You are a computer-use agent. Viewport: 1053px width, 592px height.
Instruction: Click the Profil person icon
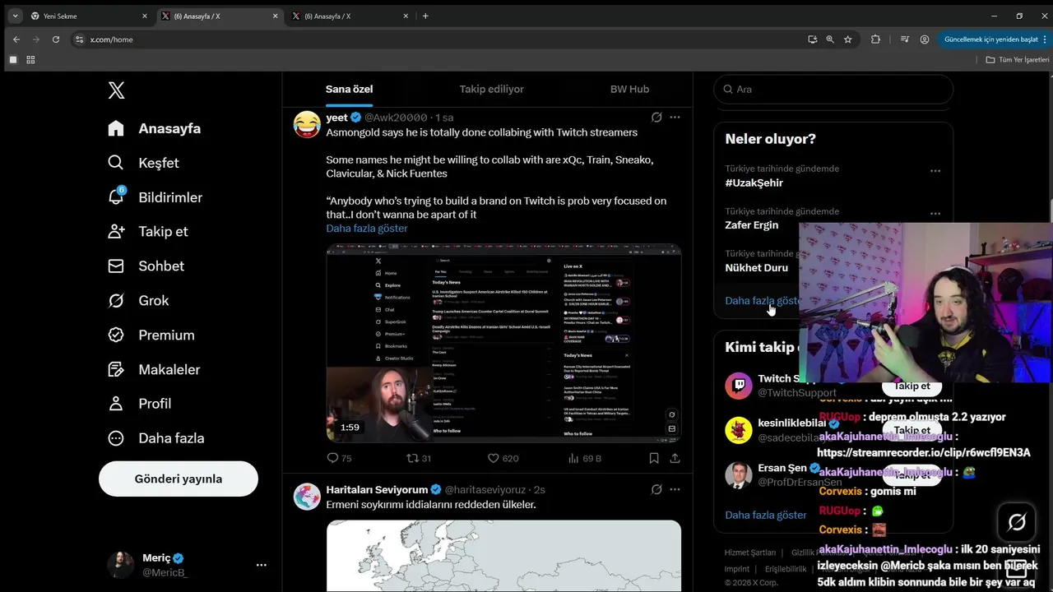click(116, 404)
